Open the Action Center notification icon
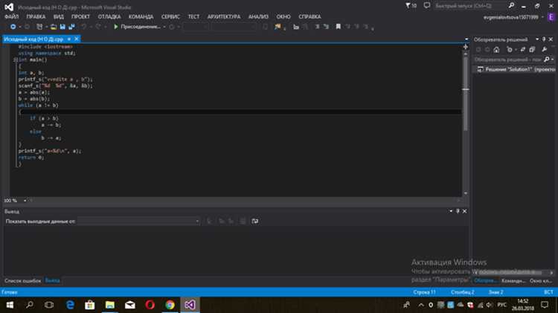Screen dimensions: 558x313 pos(545,305)
